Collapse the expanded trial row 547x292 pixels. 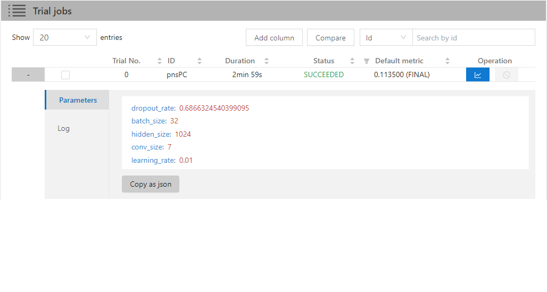coord(28,75)
